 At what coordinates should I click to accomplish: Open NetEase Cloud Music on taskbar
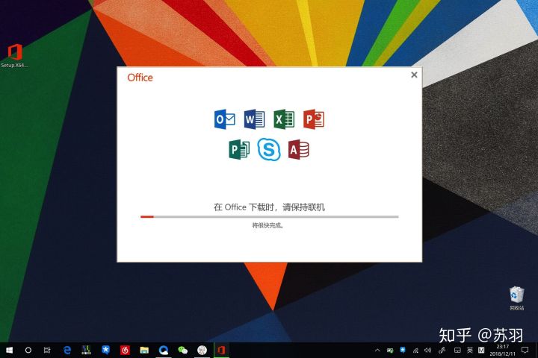coord(125,350)
